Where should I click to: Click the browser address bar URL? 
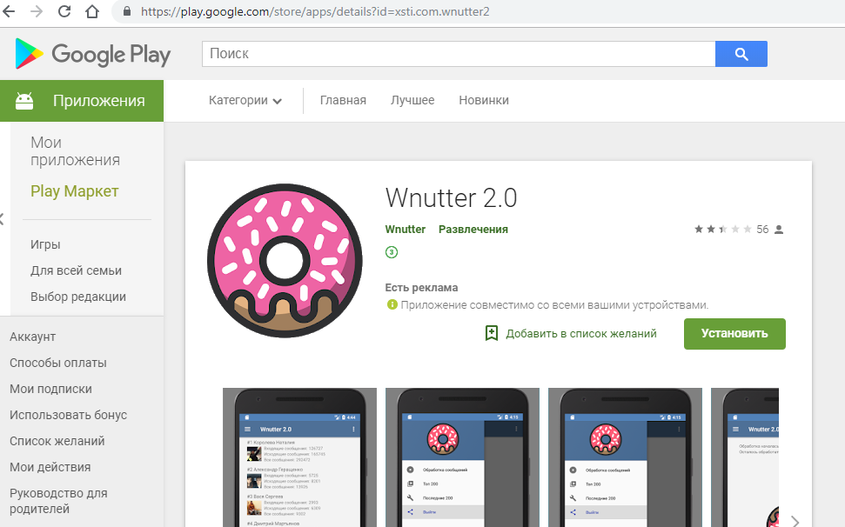point(315,11)
